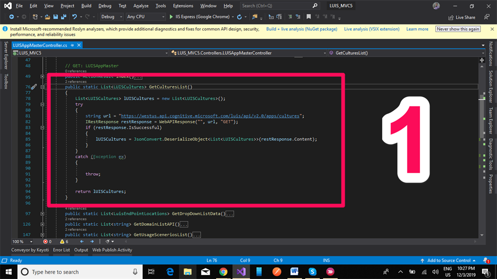The height and width of the screenshot is (279, 497).
Task: Open the Any CPU platform dropdown
Action: point(146,16)
